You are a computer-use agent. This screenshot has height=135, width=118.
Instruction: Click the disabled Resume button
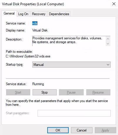tap(98, 92)
